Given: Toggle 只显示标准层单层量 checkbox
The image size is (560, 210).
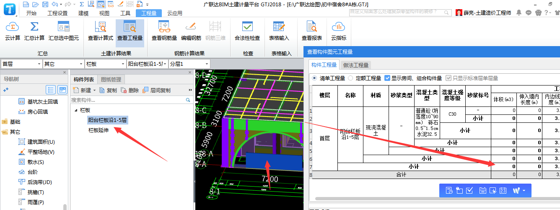Looking at the screenshot, I should 449,78.
